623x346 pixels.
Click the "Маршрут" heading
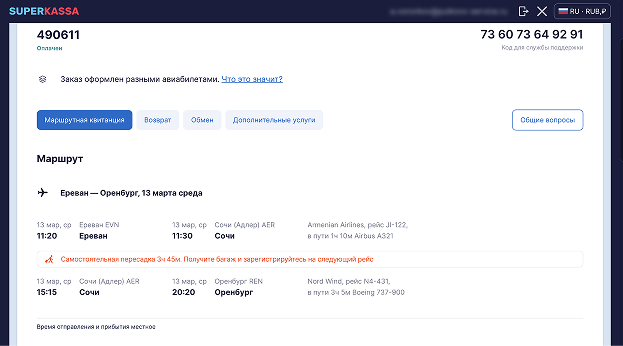[60, 159]
